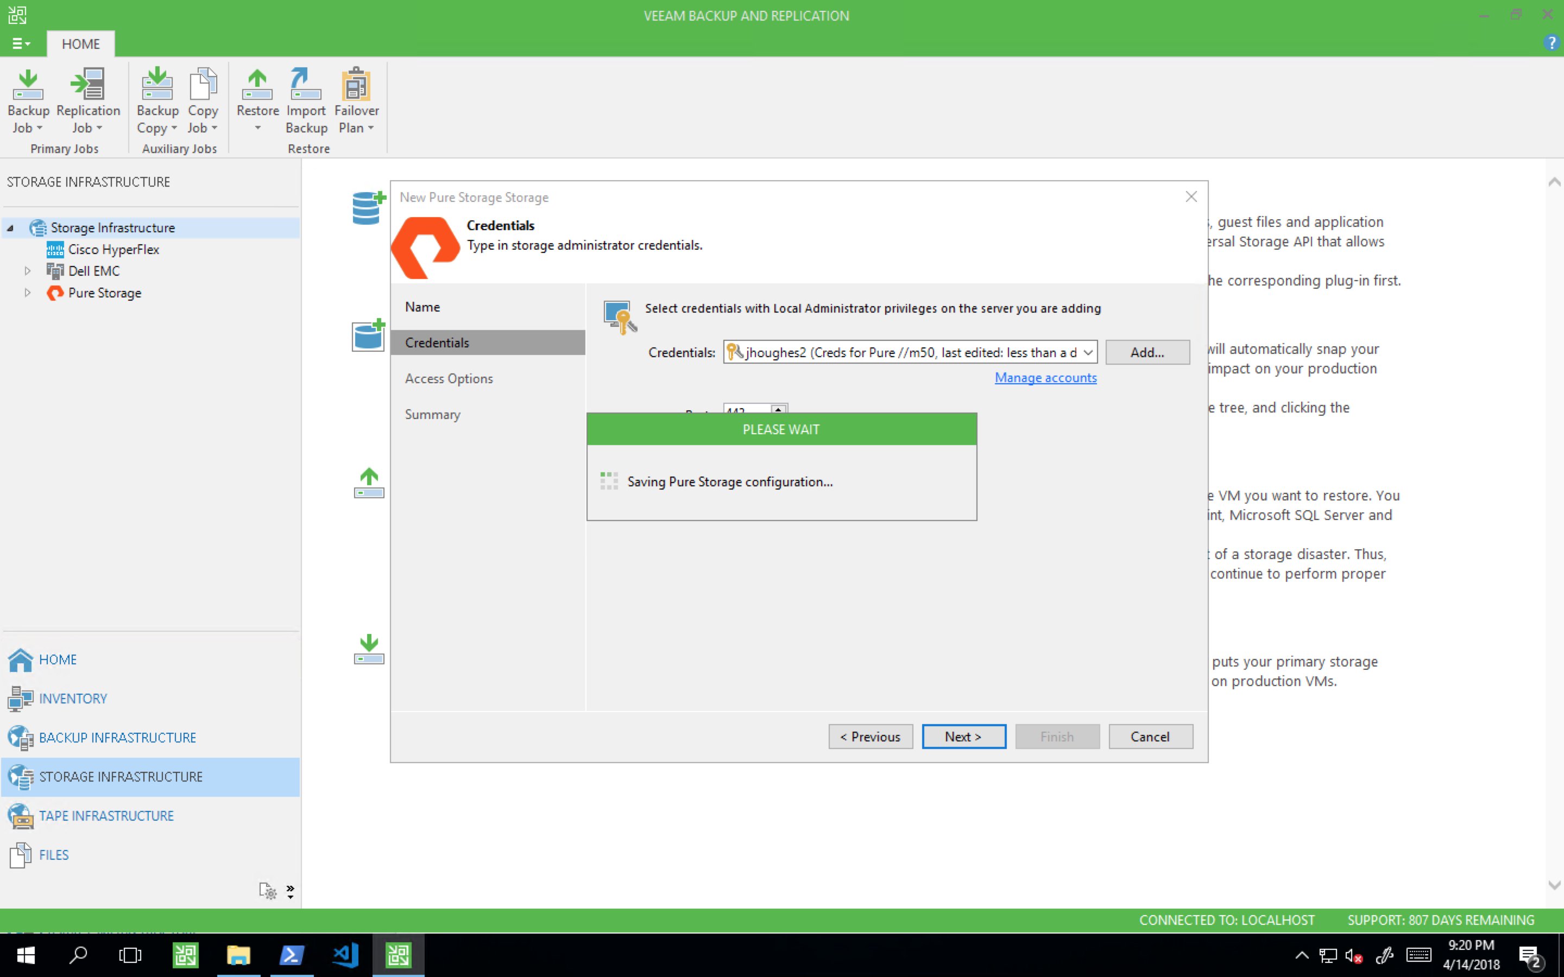Click the taskbar search magnifier icon
Screen dimensions: 1564x977
[x=78, y=955]
